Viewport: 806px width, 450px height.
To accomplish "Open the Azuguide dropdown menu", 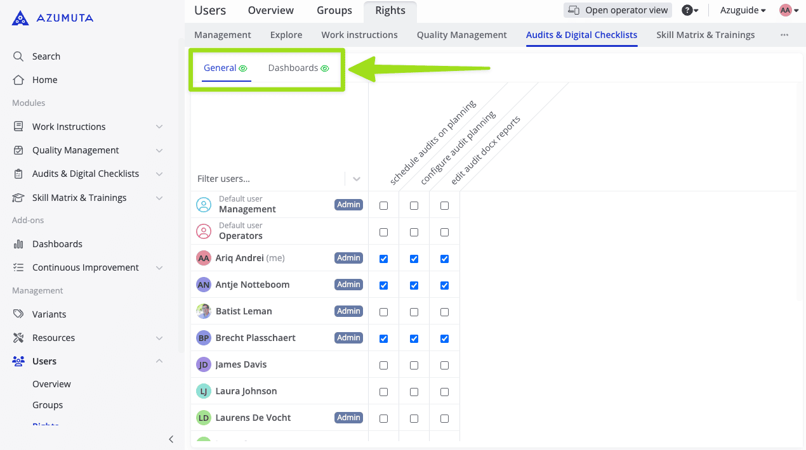I will (x=743, y=10).
